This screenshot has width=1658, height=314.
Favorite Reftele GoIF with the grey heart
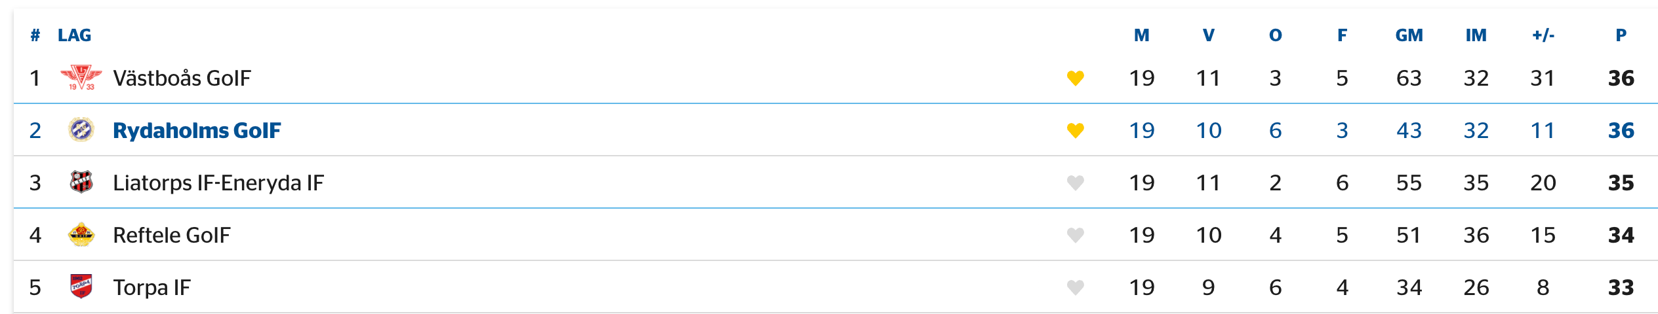tap(1076, 235)
